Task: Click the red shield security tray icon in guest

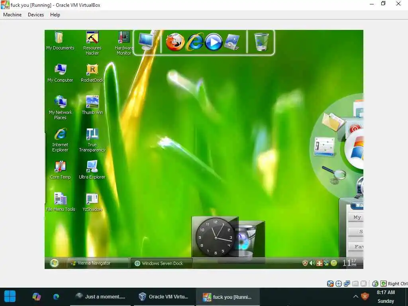Action: 305,263
